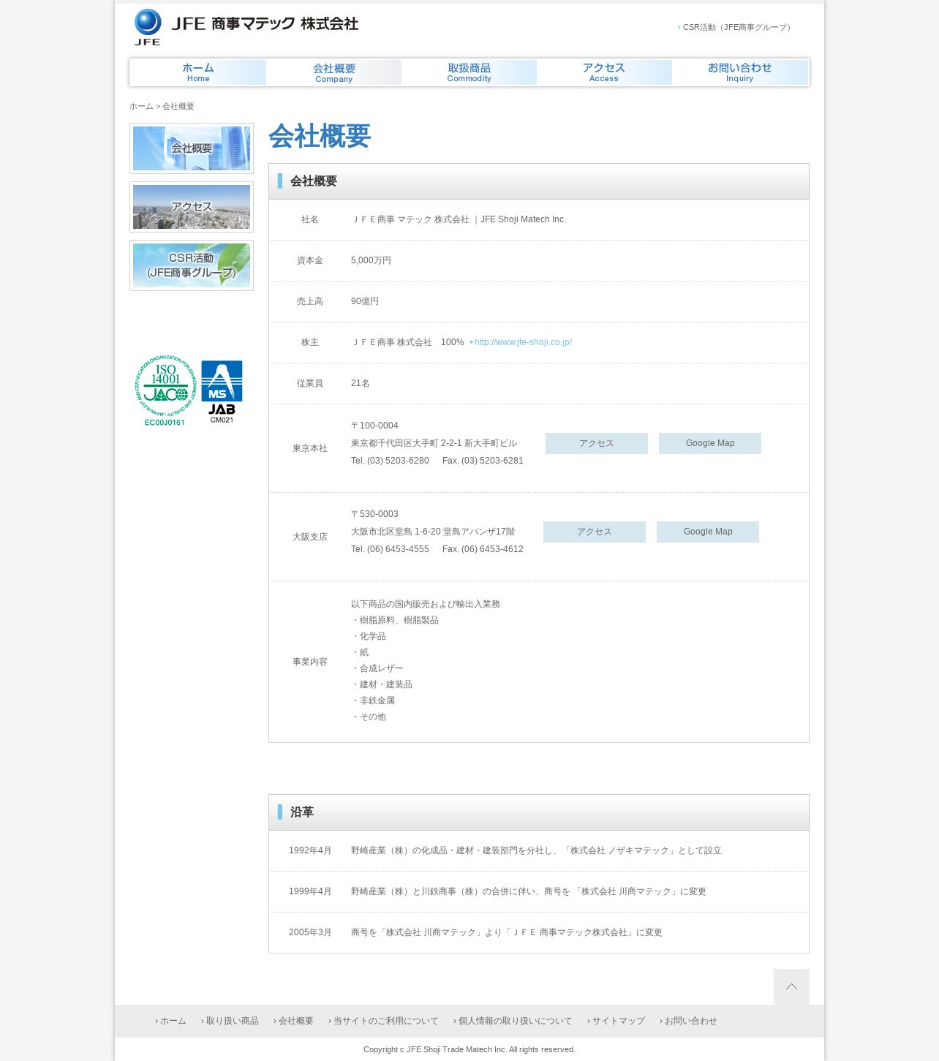939x1061 pixels.
Task: Click the ホーム breadcrumb link
Action: click(x=141, y=106)
